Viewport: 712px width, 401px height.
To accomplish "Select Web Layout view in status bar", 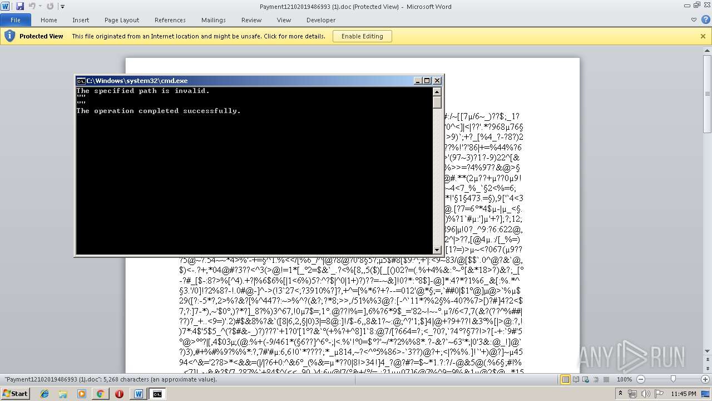I will click(587, 379).
